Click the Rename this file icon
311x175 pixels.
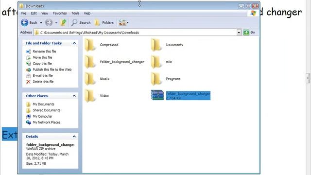(x=29, y=52)
